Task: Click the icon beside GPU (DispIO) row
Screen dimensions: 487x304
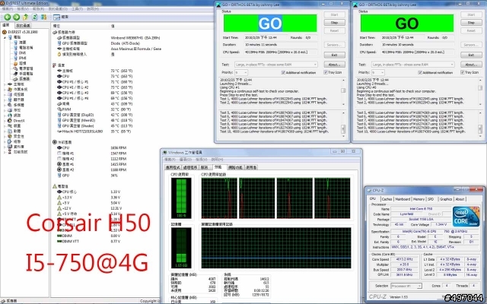Action: pyautogui.click(x=59, y=115)
